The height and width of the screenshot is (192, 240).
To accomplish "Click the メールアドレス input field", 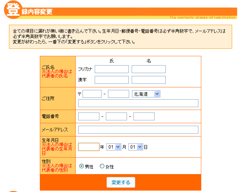I will [x=138, y=130].
